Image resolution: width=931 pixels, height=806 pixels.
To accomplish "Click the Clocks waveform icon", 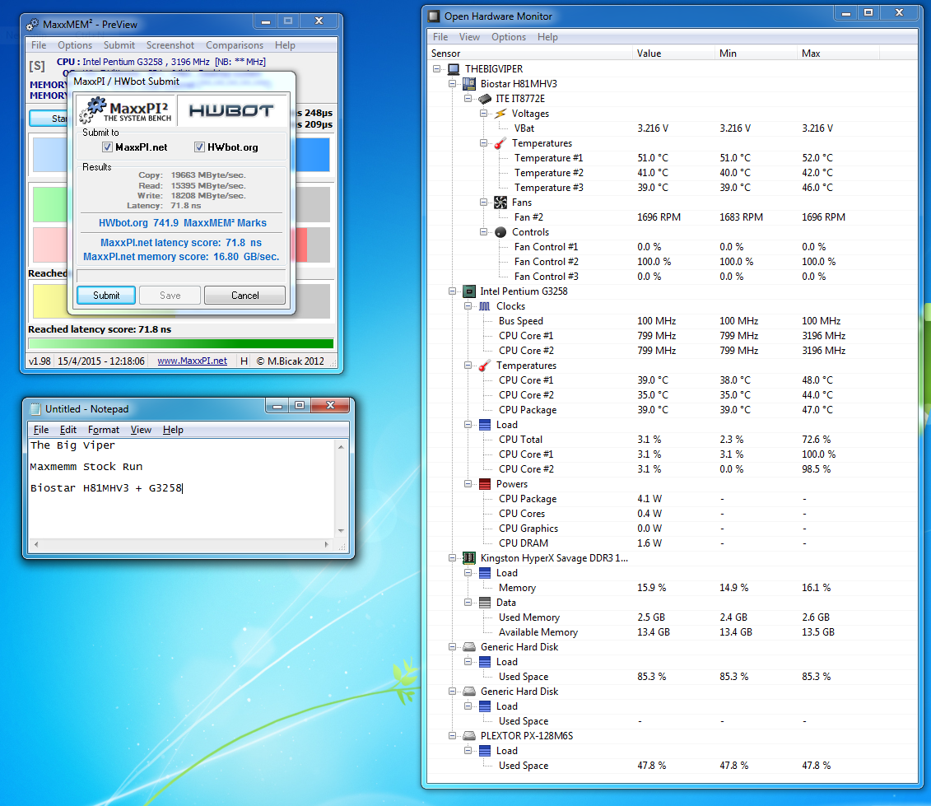I will point(485,306).
